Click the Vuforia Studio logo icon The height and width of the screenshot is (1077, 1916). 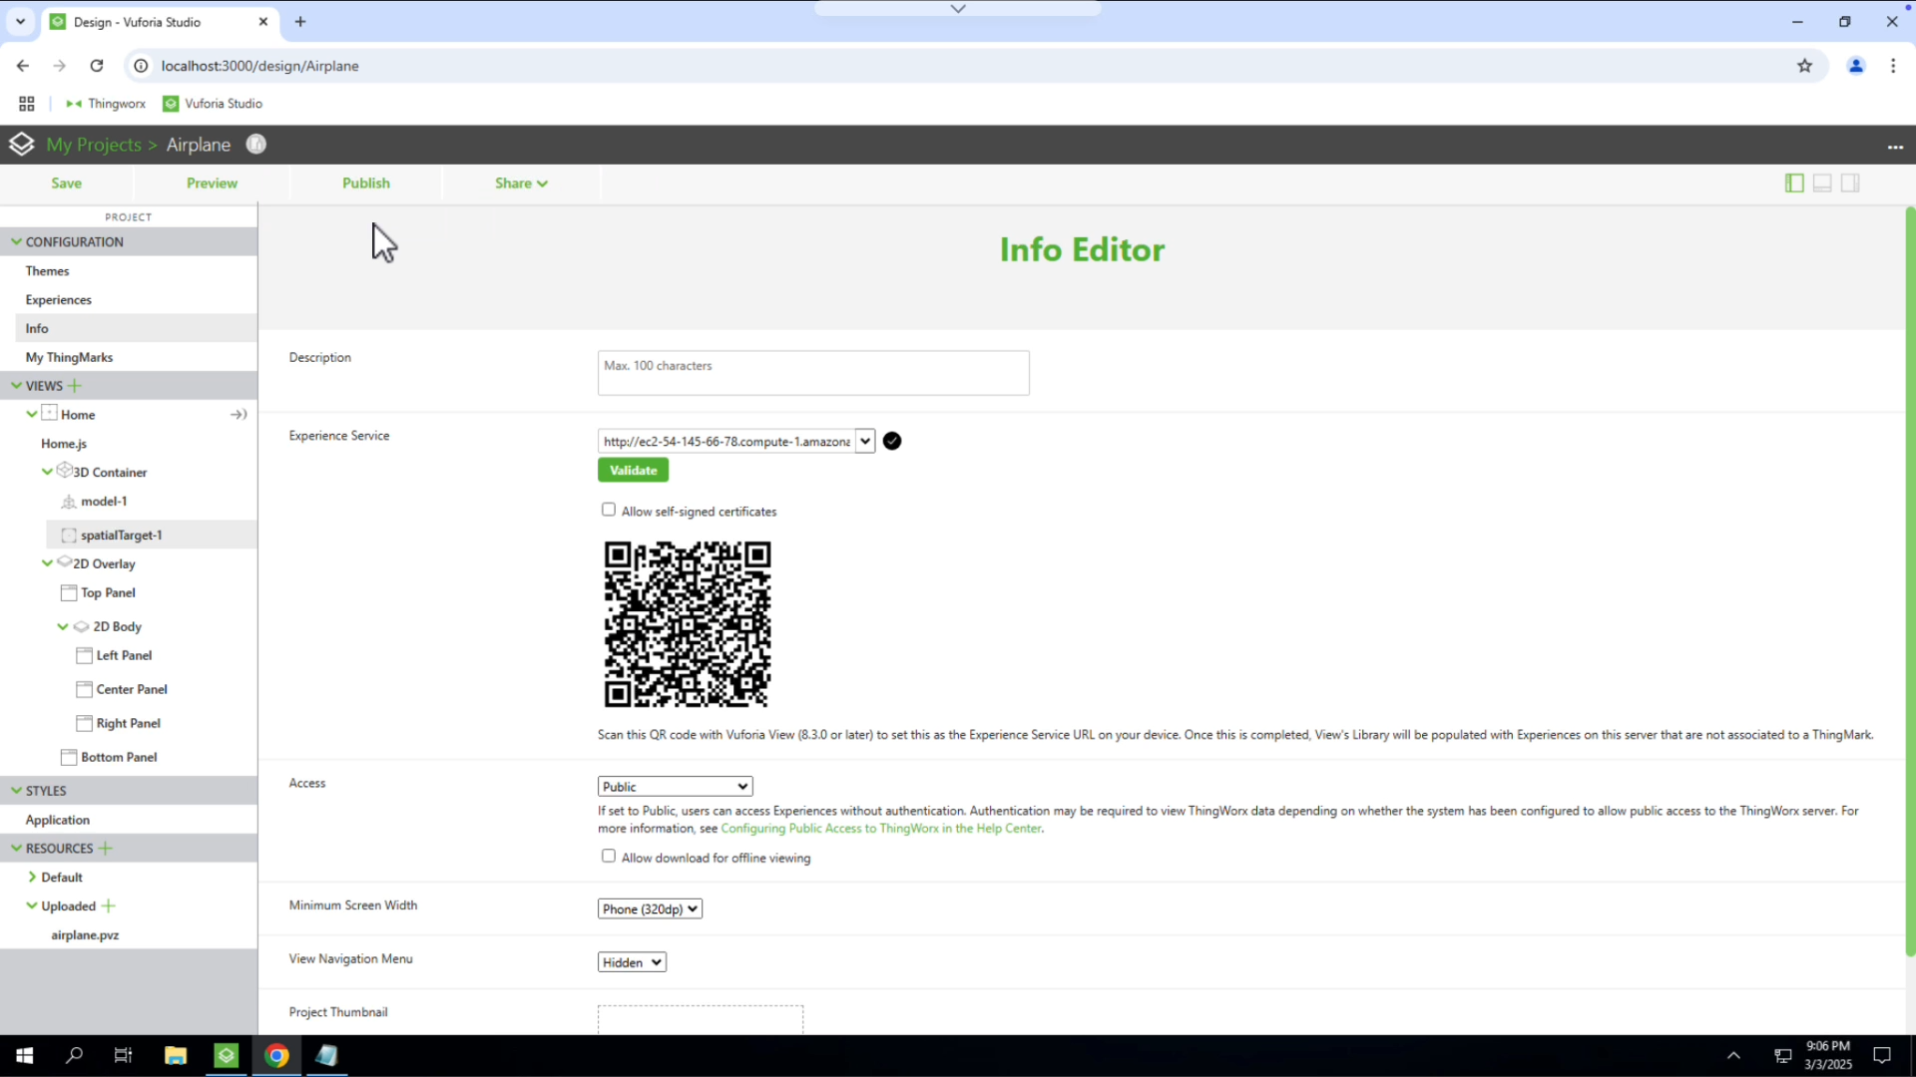click(21, 145)
